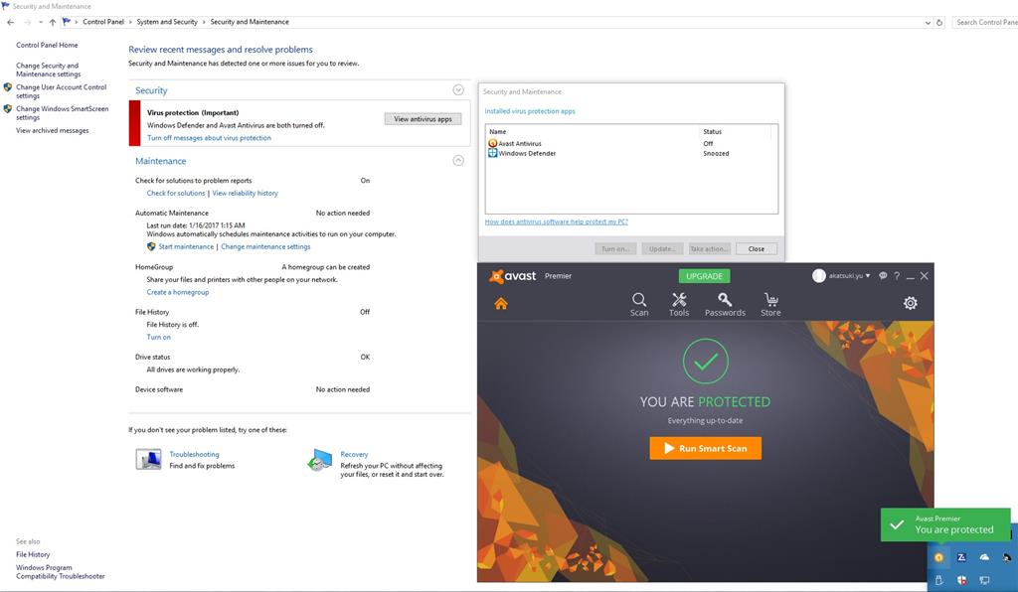Viewport: 1018px width, 592px height.
Task: Go back in Control Panel navigation
Action: [x=10, y=22]
